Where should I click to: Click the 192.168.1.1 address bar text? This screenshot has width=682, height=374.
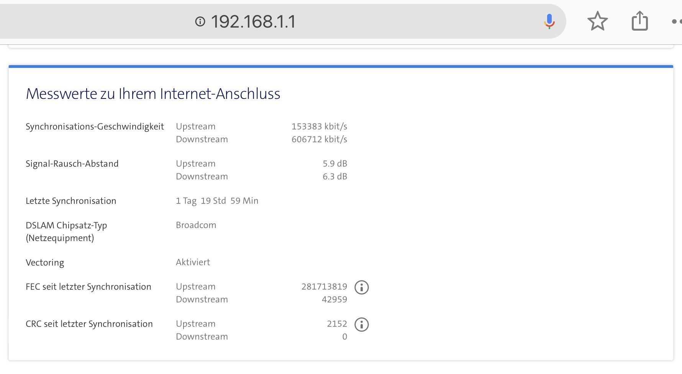253,21
